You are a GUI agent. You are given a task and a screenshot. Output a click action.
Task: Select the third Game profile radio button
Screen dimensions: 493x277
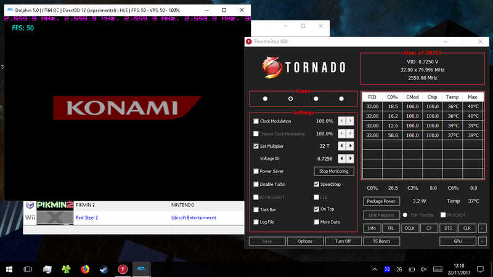(x=316, y=98)
